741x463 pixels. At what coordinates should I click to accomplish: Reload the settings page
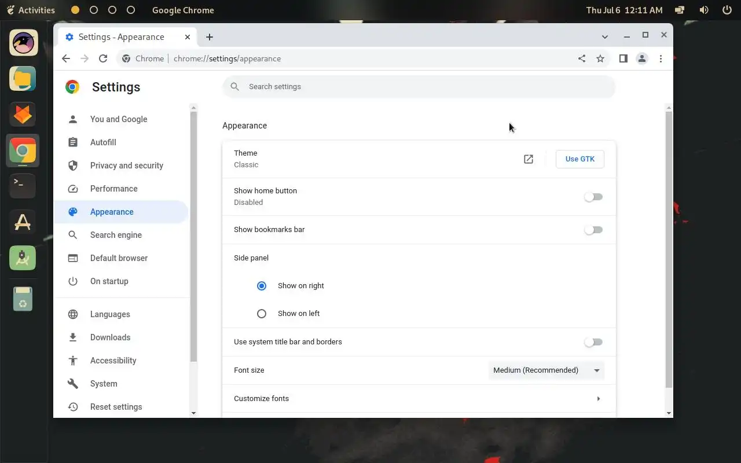tap(103, 58)
